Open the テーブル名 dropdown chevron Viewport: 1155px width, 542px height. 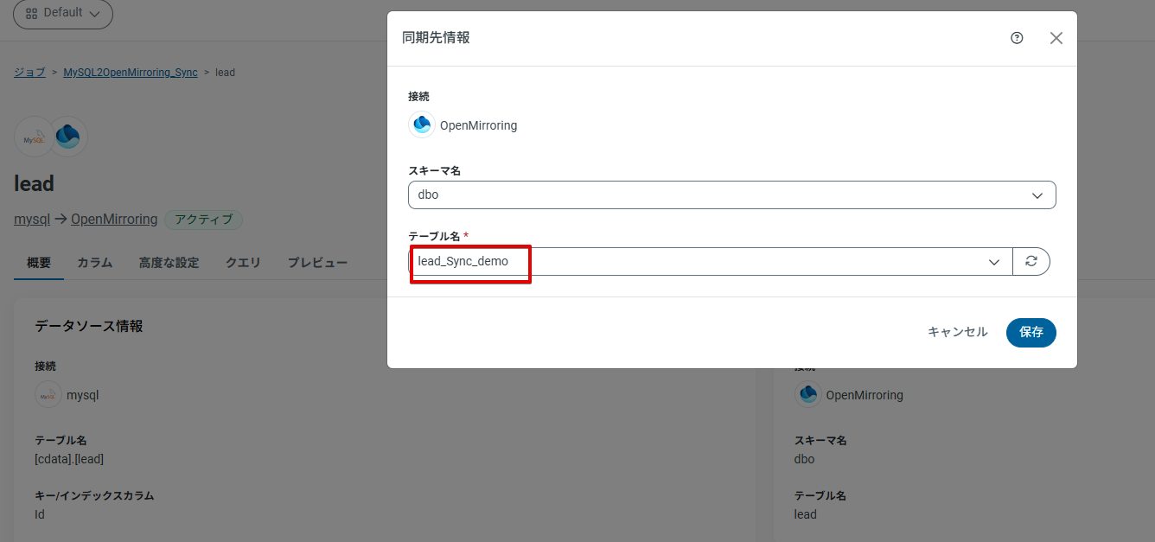[x=994, y=261]
